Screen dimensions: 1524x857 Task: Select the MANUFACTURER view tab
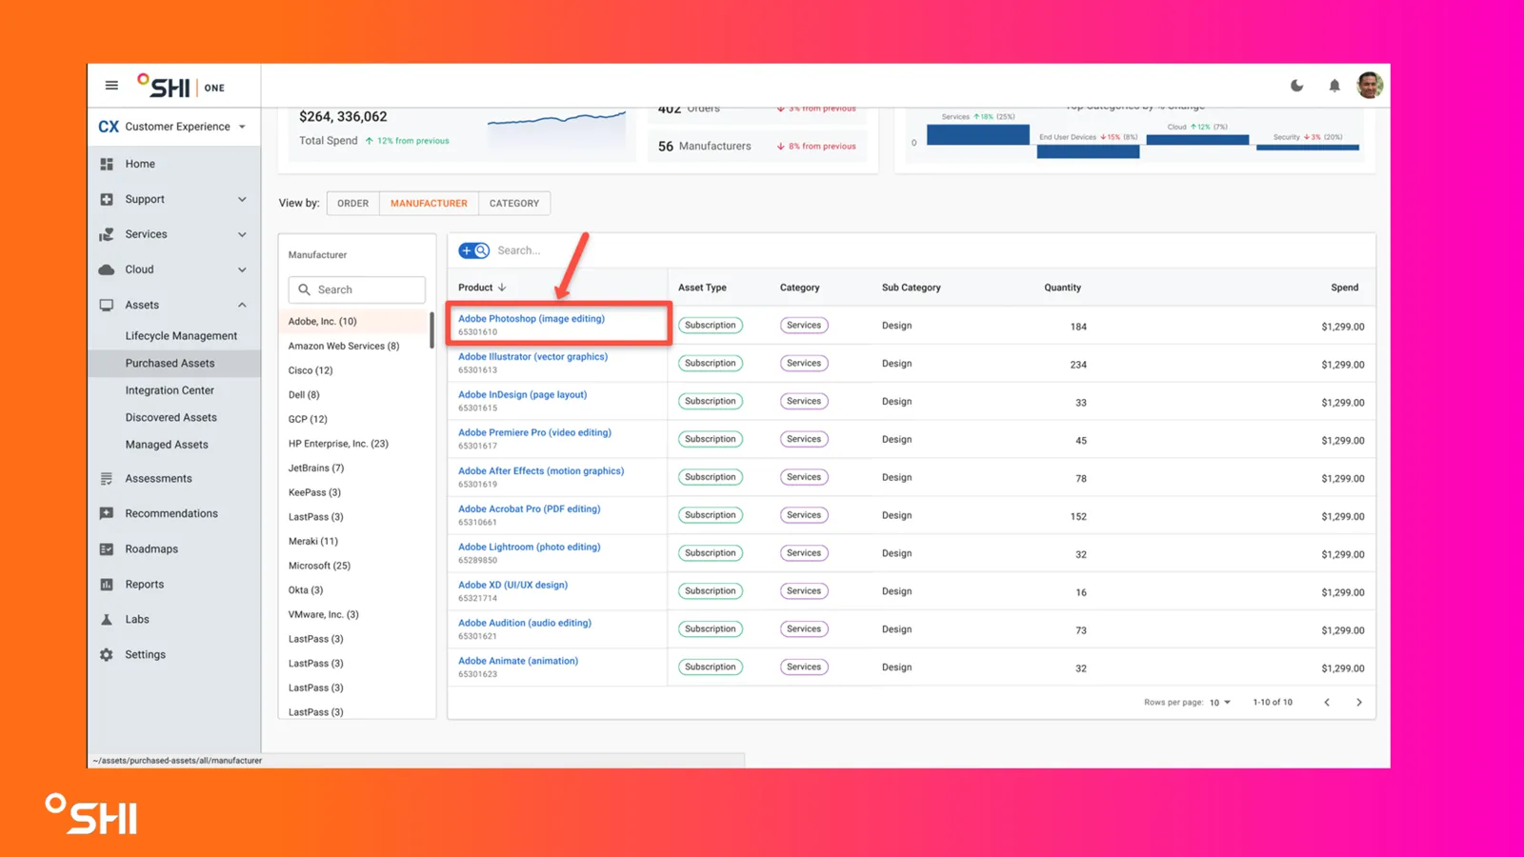tap(429, 203)
